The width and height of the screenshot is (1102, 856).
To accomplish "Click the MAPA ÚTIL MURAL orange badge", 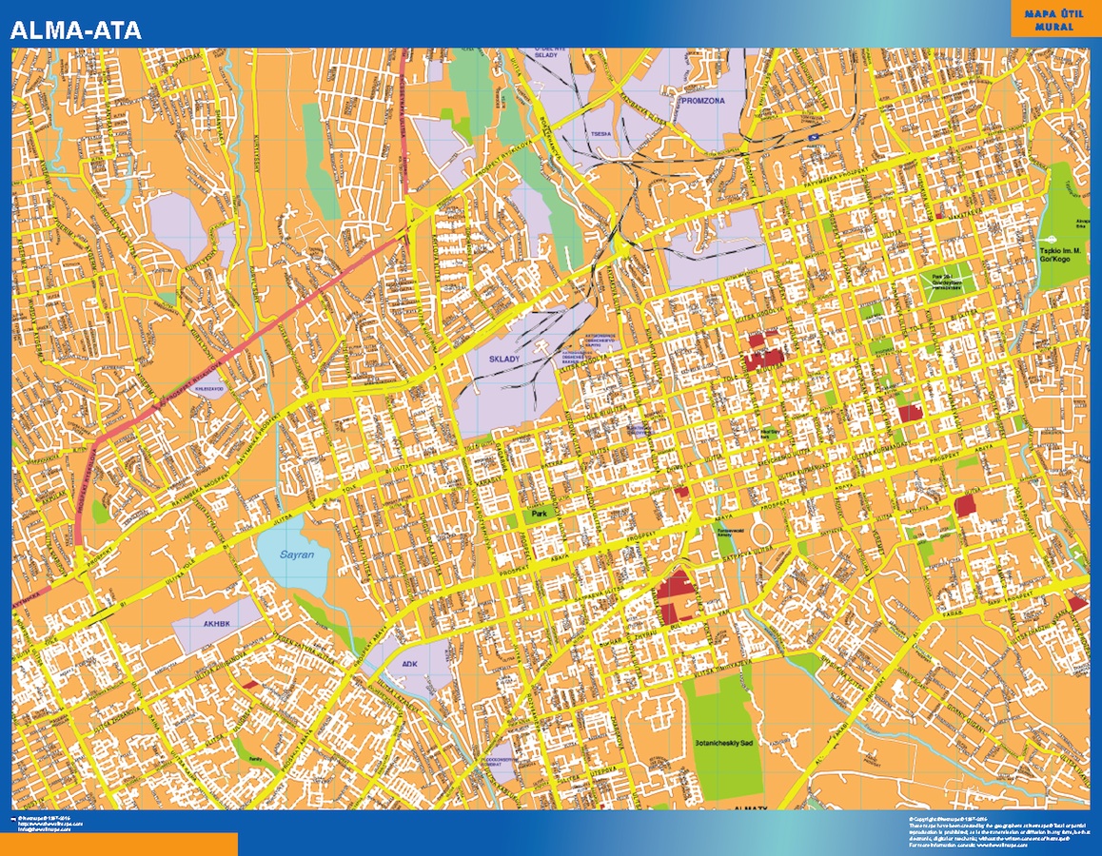I will tap(1054, 20).
